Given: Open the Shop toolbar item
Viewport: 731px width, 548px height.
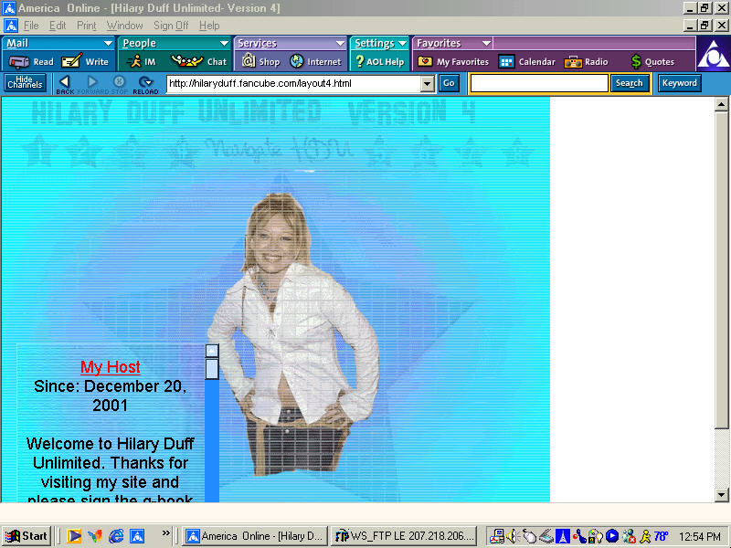Looking at the screenshot, I should pos(261,61).
